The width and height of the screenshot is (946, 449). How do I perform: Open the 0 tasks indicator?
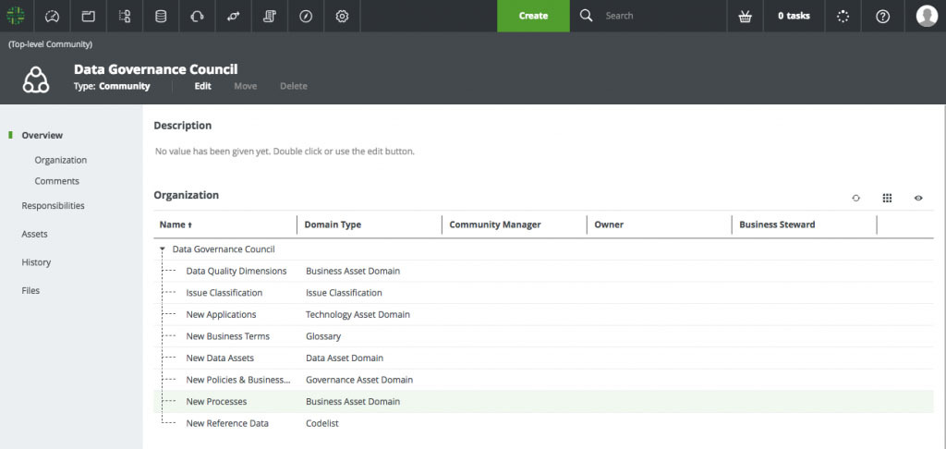click(x=794, y=17)
